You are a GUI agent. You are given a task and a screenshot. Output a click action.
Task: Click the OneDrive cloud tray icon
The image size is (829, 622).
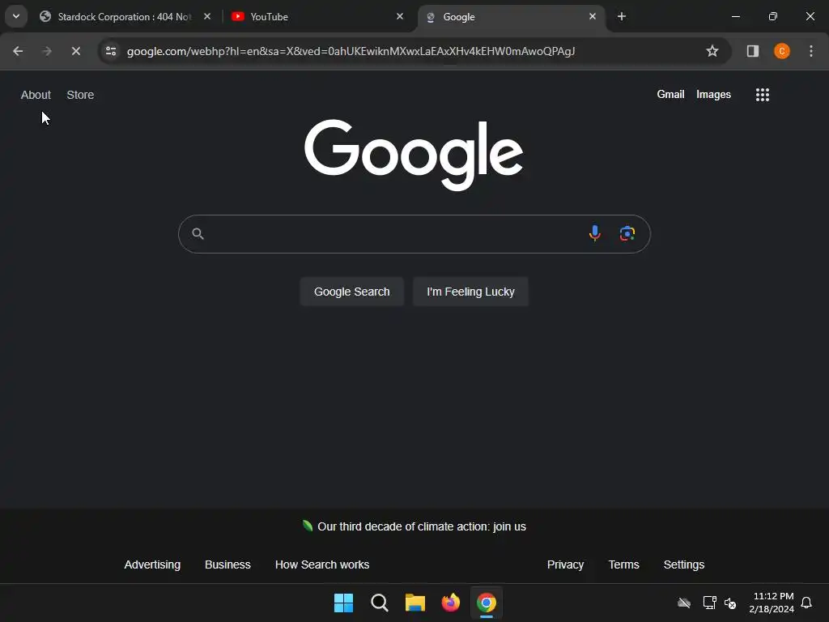pyautogui.click(x=684, y=603)
